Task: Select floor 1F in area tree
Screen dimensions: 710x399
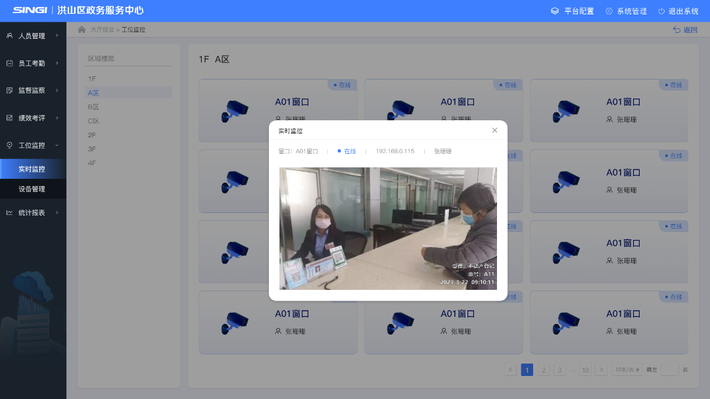Action: (x=92, y=79)
